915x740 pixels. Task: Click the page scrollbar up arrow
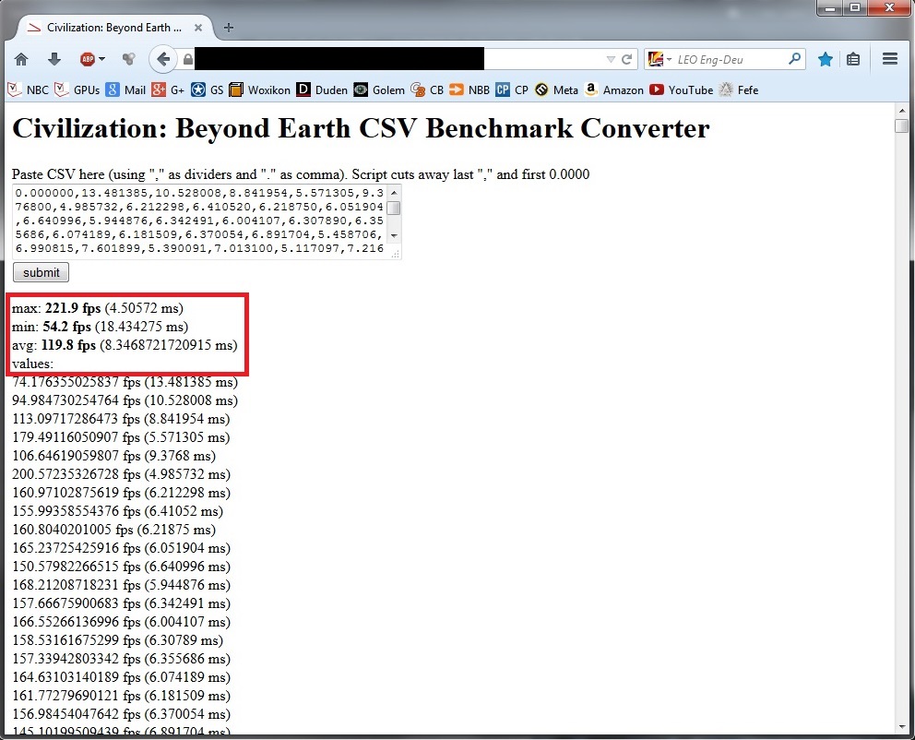(902, 111)
